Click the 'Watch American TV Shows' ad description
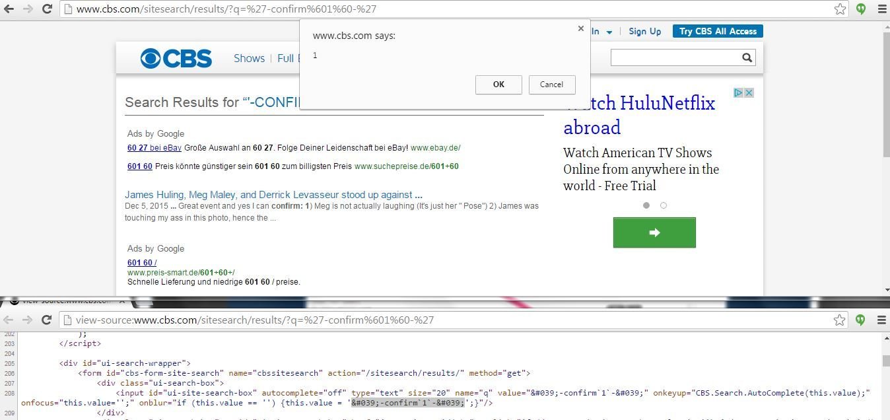Screen dimensions: 890x420 pyautogui.click(x=641, y=169)
